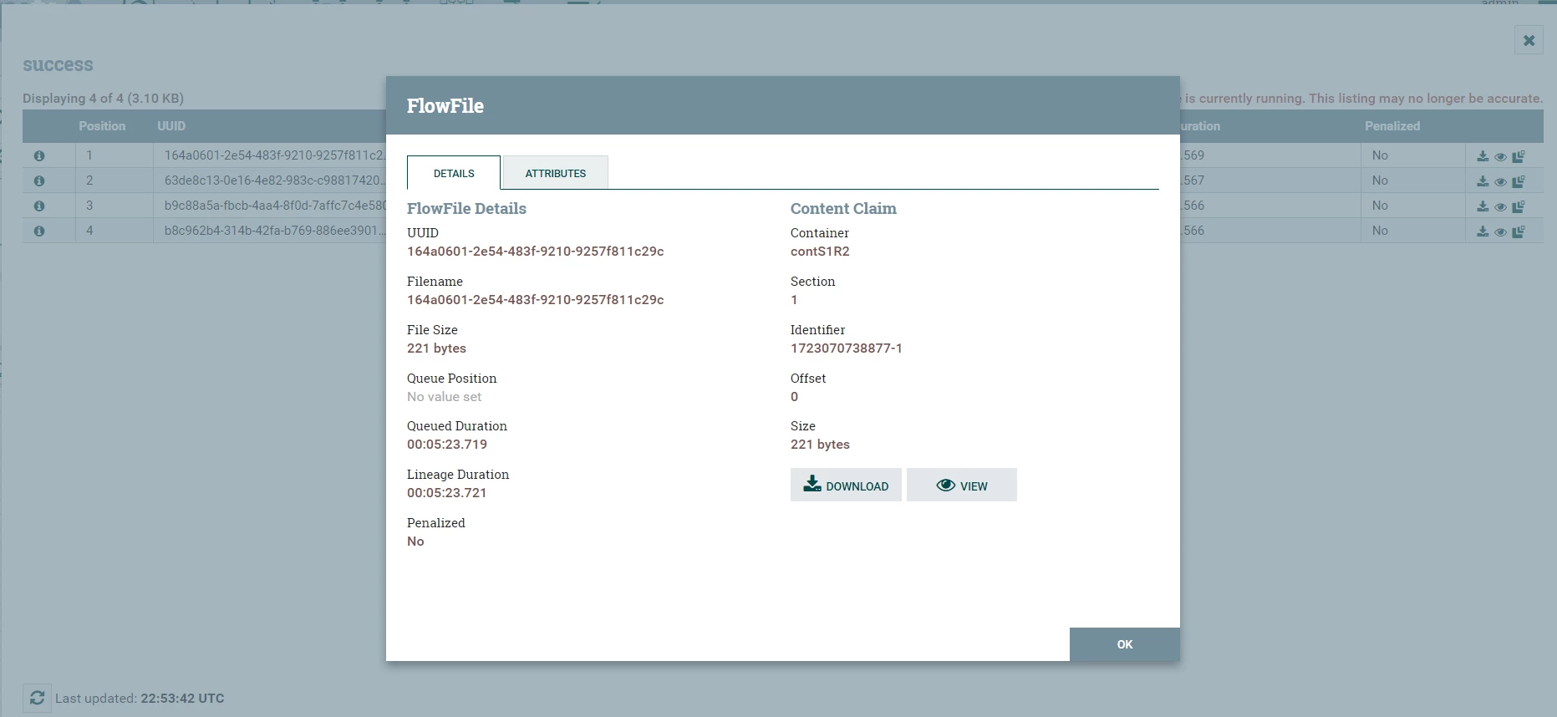Image resolution: width=1557 pixels, height=717 pixels.
Task: Open info for flowfile in position 4
Action: [39, 231]
